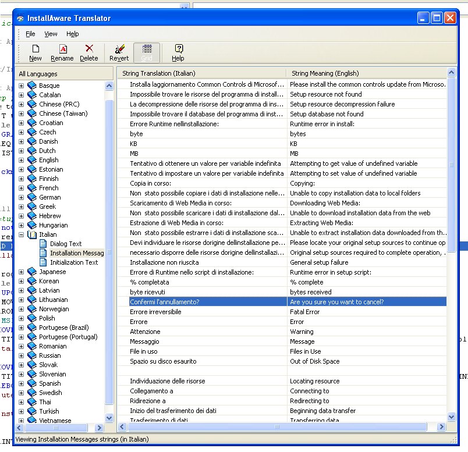This screenshot has height=452, width=468.
Task: Click the language tree scroll down arrow
Action: point(109,418)
